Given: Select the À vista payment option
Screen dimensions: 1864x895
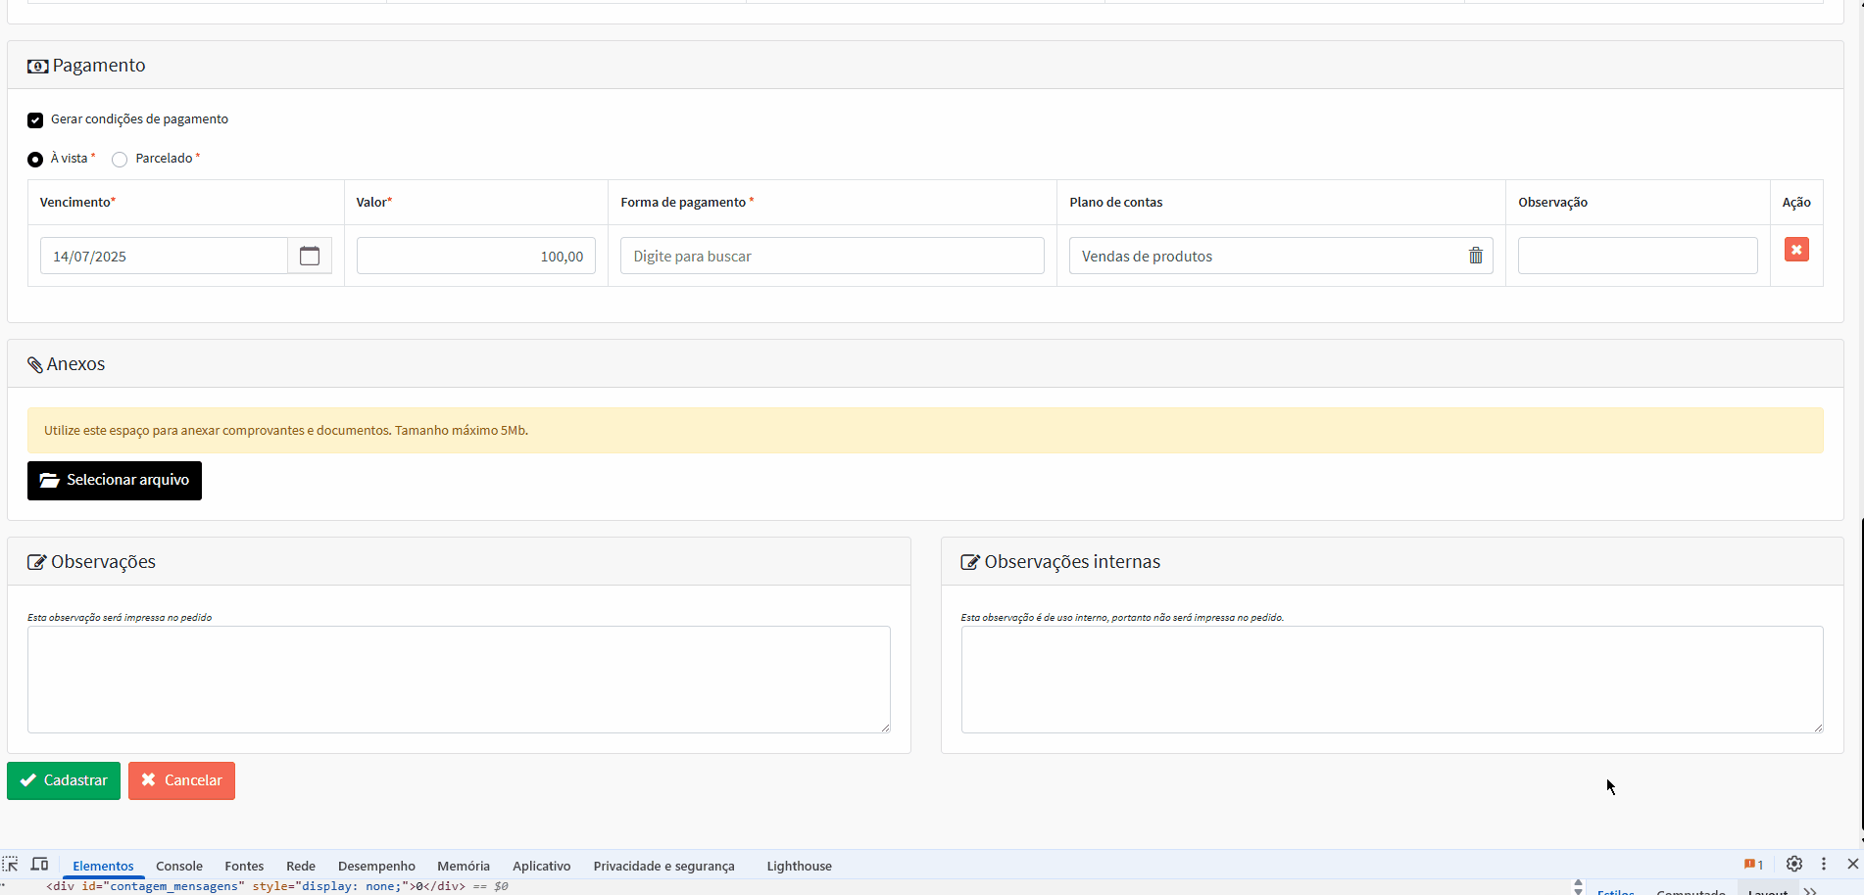Looking at the screenshot, I should click(35, 160).
